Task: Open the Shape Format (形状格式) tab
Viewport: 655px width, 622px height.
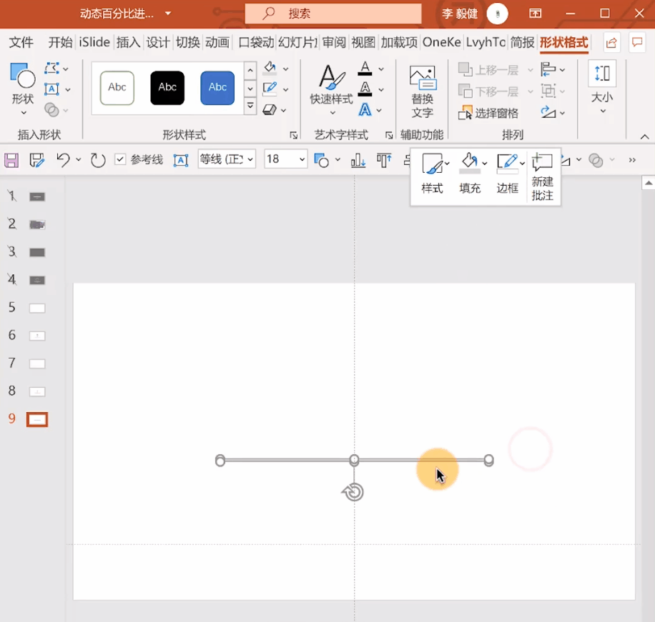Action: tap(564, 43)
